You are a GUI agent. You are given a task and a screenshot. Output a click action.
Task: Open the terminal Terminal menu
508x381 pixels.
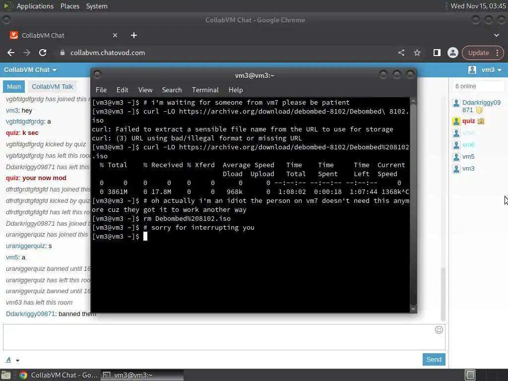205,90
